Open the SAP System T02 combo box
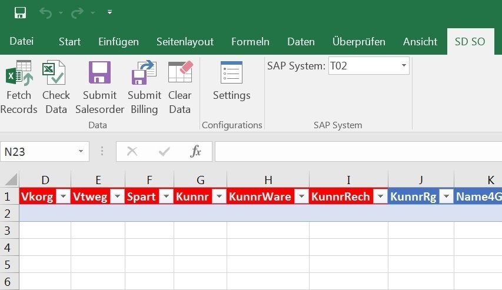This screenshot has height=290, width=502. (369, 66)
